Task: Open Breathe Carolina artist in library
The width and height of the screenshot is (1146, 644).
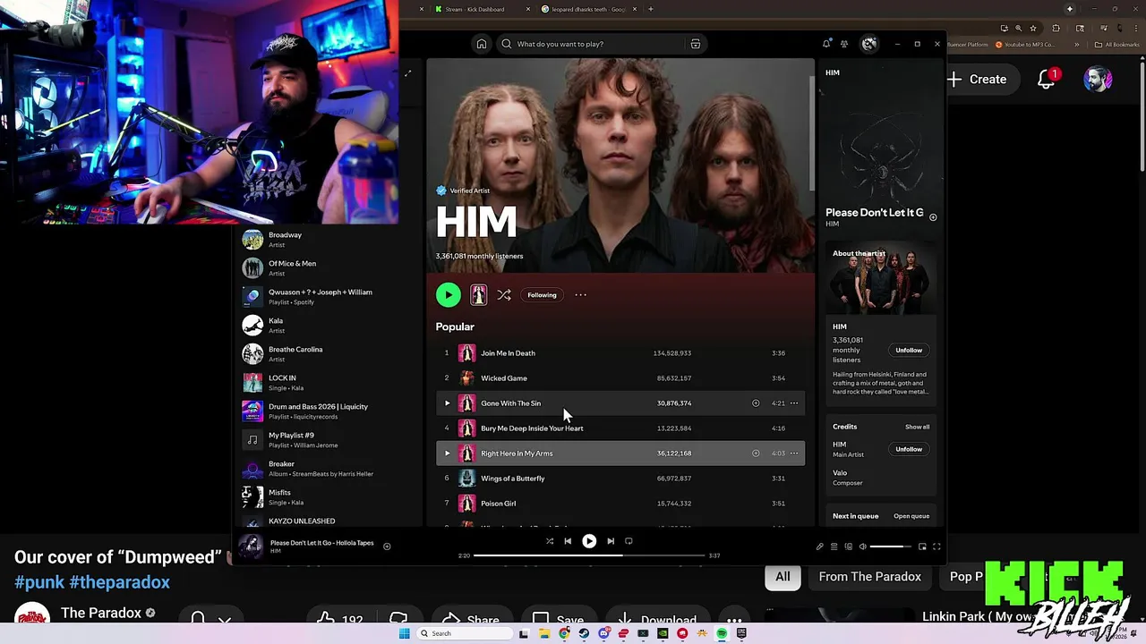Action: tap(327, 353)
